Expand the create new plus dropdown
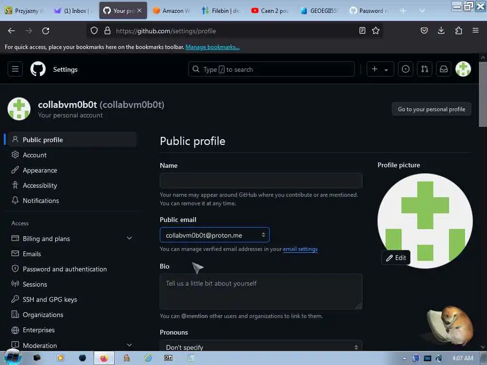 click(380, 69)
